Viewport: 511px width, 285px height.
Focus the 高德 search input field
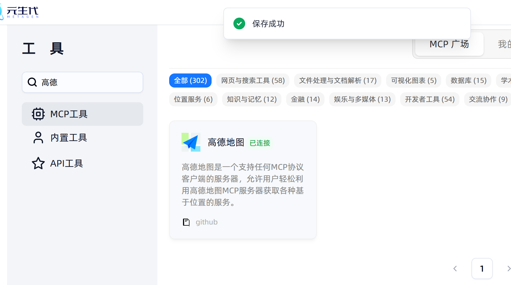click(83, 82)
